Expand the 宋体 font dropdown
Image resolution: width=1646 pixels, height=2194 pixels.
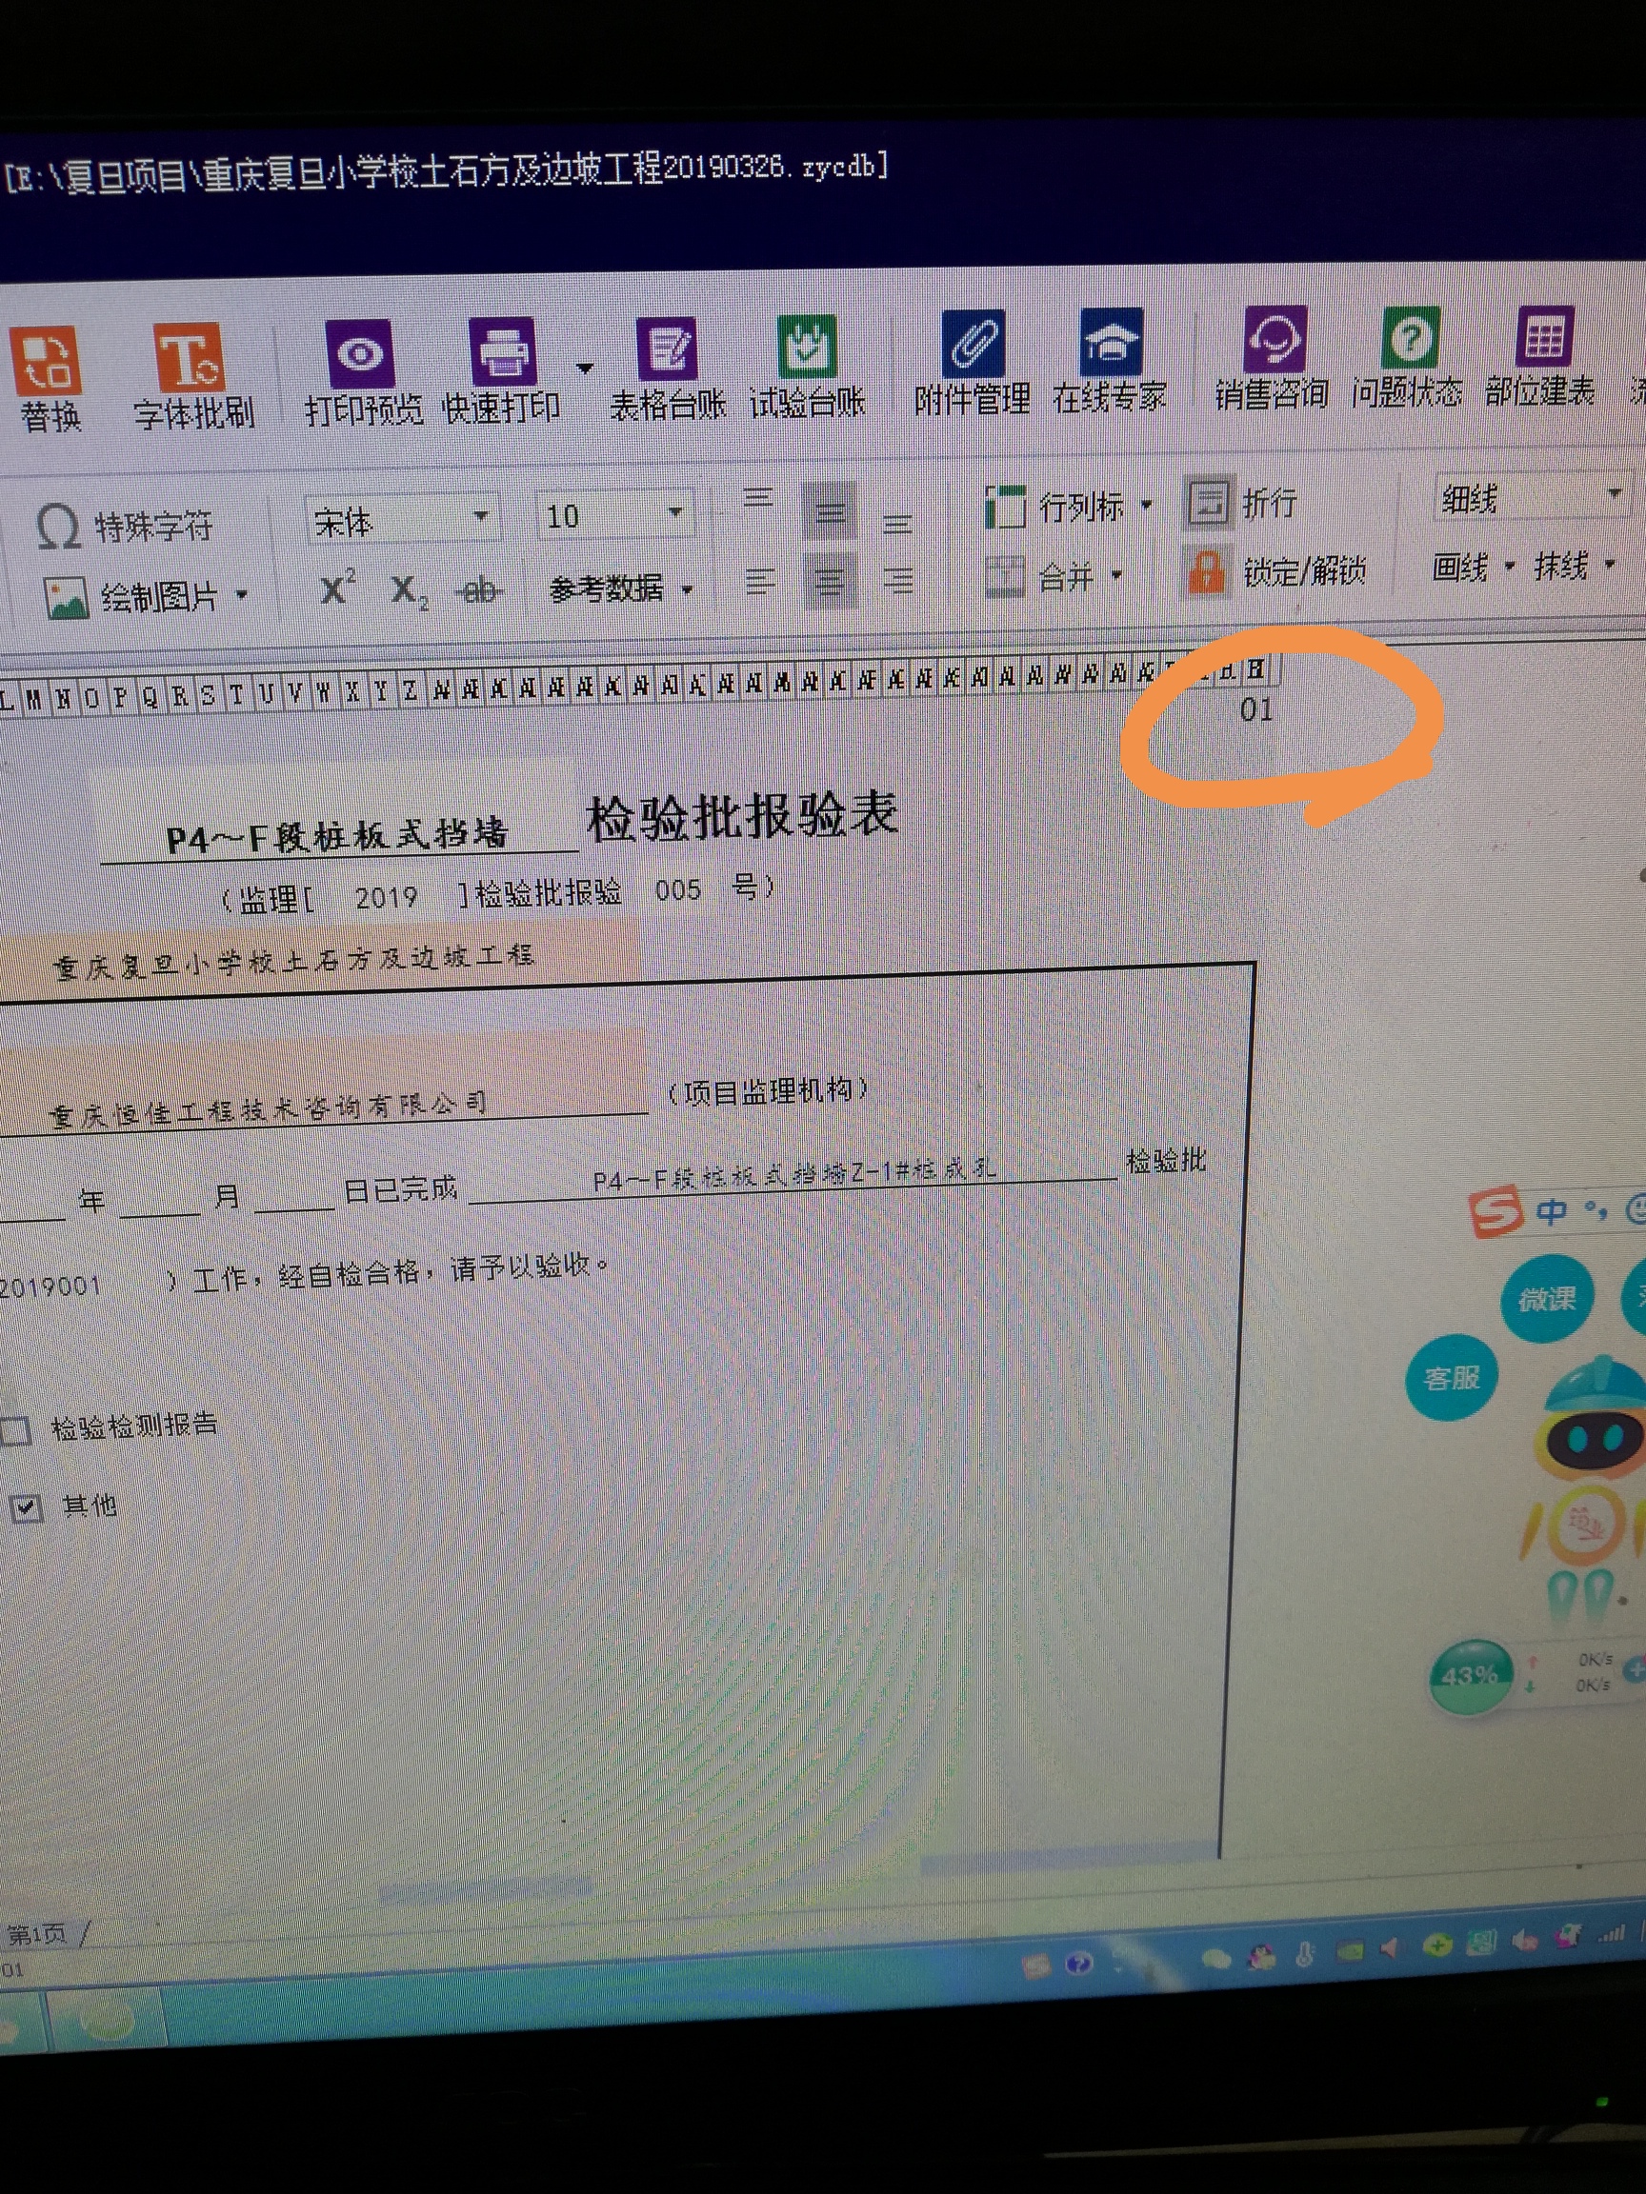480,516
